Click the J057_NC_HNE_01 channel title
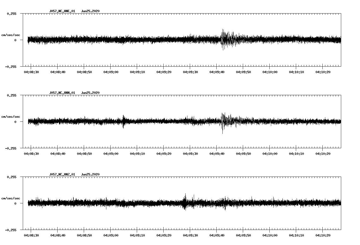Image resolution: width=360 pixels, height=245 pixels. pos(62,11)
